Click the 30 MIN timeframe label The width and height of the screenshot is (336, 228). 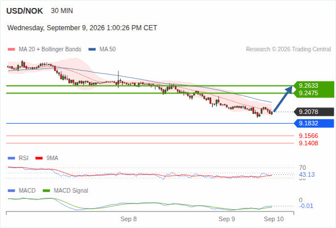[x=62, y=11]
